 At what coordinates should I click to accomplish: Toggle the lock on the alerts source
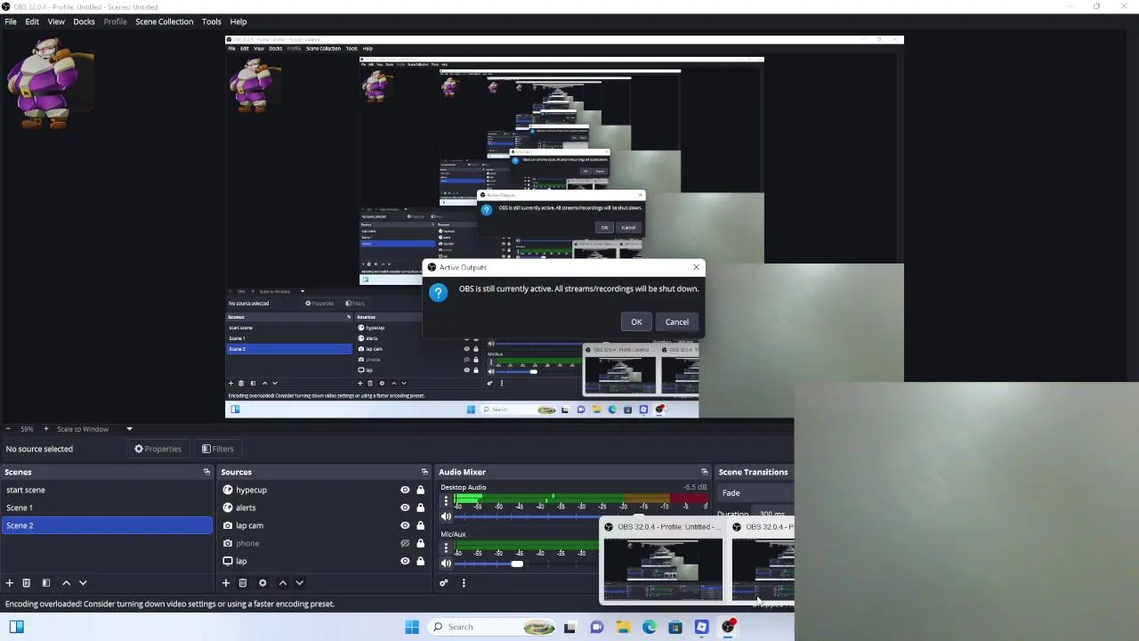(x=420, y=507)
